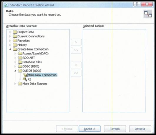This screenshot has height=135, width=156.
Task: Expand the More Data Sources node
Action: 15,84
